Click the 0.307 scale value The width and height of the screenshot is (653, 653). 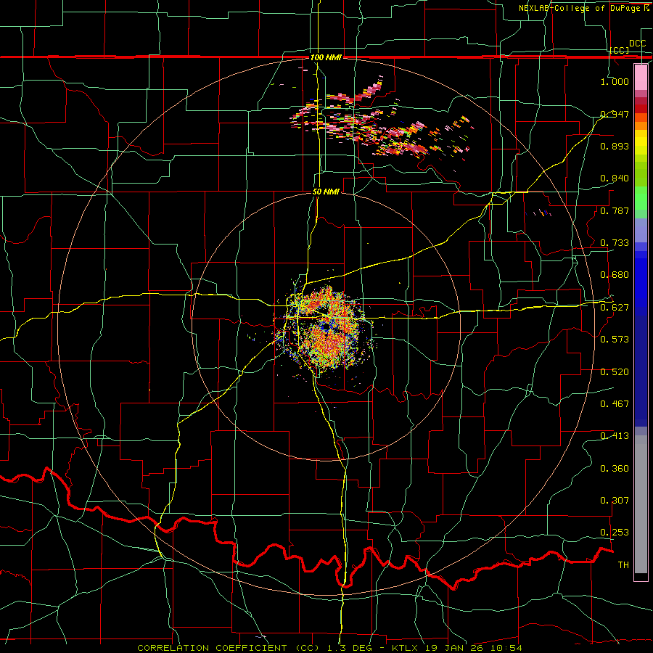[x=615, y=500]
